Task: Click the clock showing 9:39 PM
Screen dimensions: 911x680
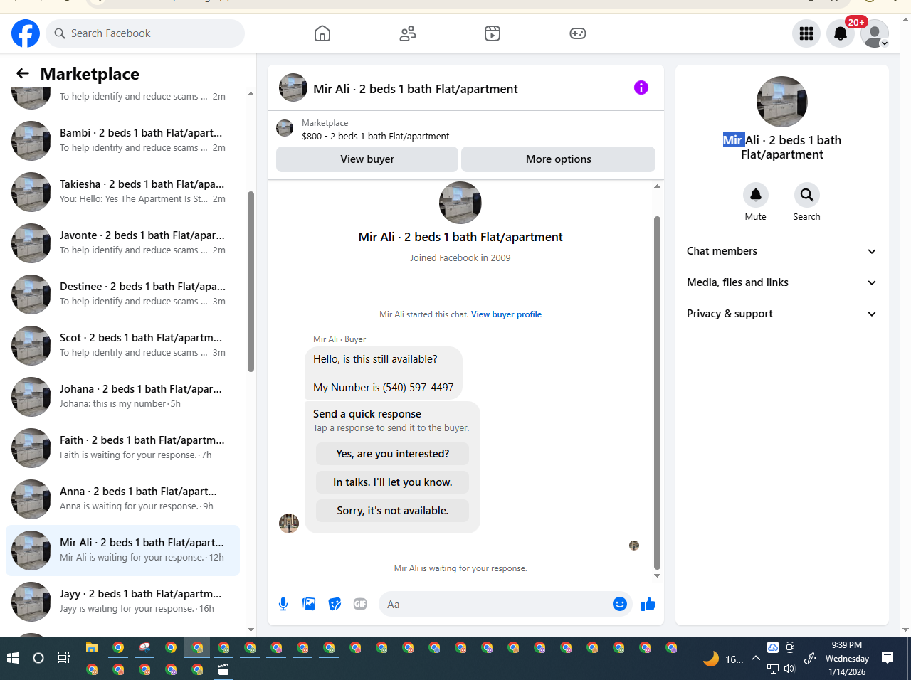Action: [846, 645]
